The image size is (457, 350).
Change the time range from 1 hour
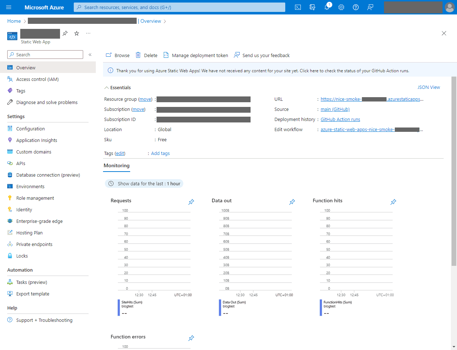click(144, 183)
